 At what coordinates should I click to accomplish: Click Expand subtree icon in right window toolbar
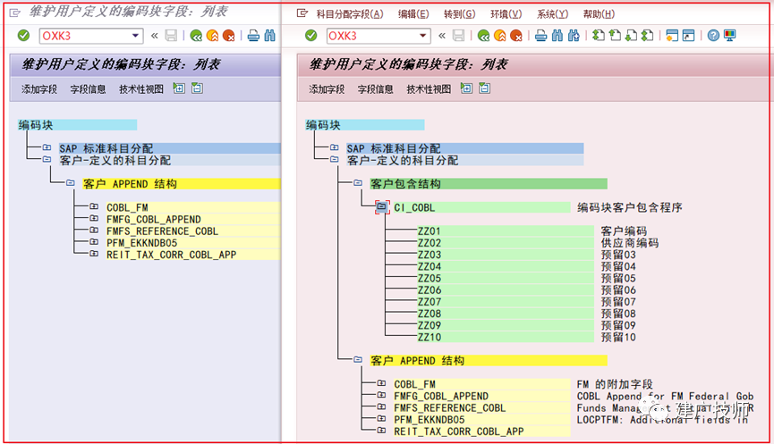click(466, 88)
